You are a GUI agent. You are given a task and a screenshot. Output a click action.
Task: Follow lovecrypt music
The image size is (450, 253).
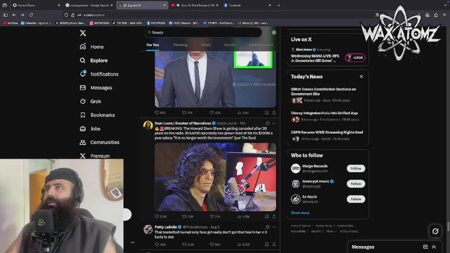point(356,184)
